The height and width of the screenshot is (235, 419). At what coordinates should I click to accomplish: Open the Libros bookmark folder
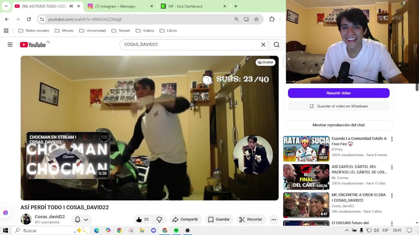168,31
